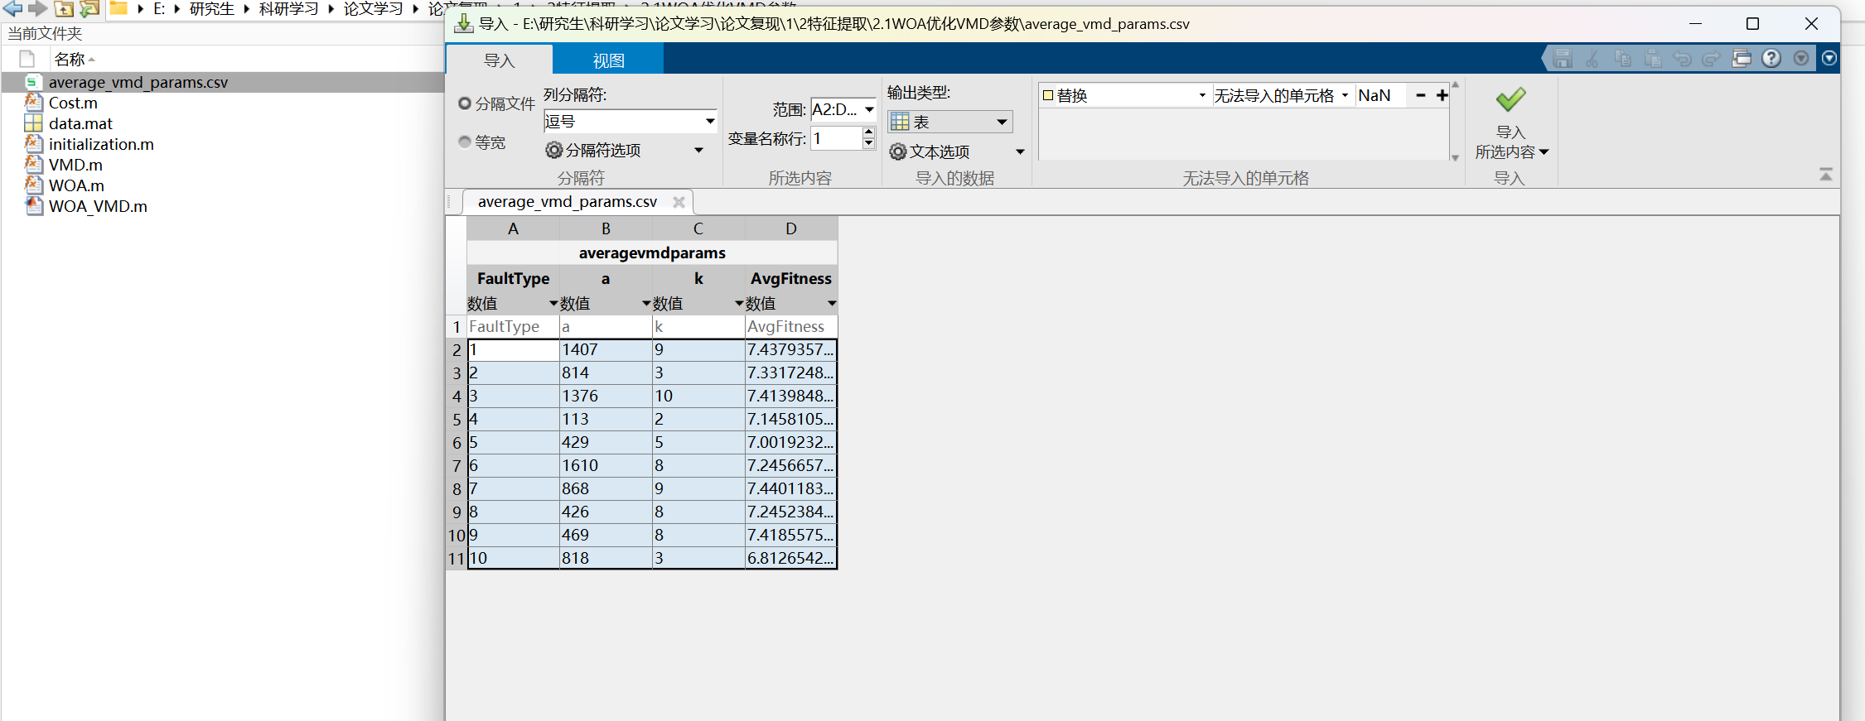Screen dimensions: 1865x721
Task: Click the green checkmark Import Selection icon
Action: coord(1510,100)
